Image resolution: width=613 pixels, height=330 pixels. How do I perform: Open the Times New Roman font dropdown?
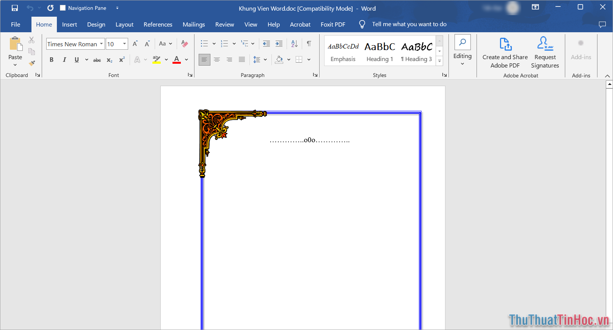click(101, 44)
